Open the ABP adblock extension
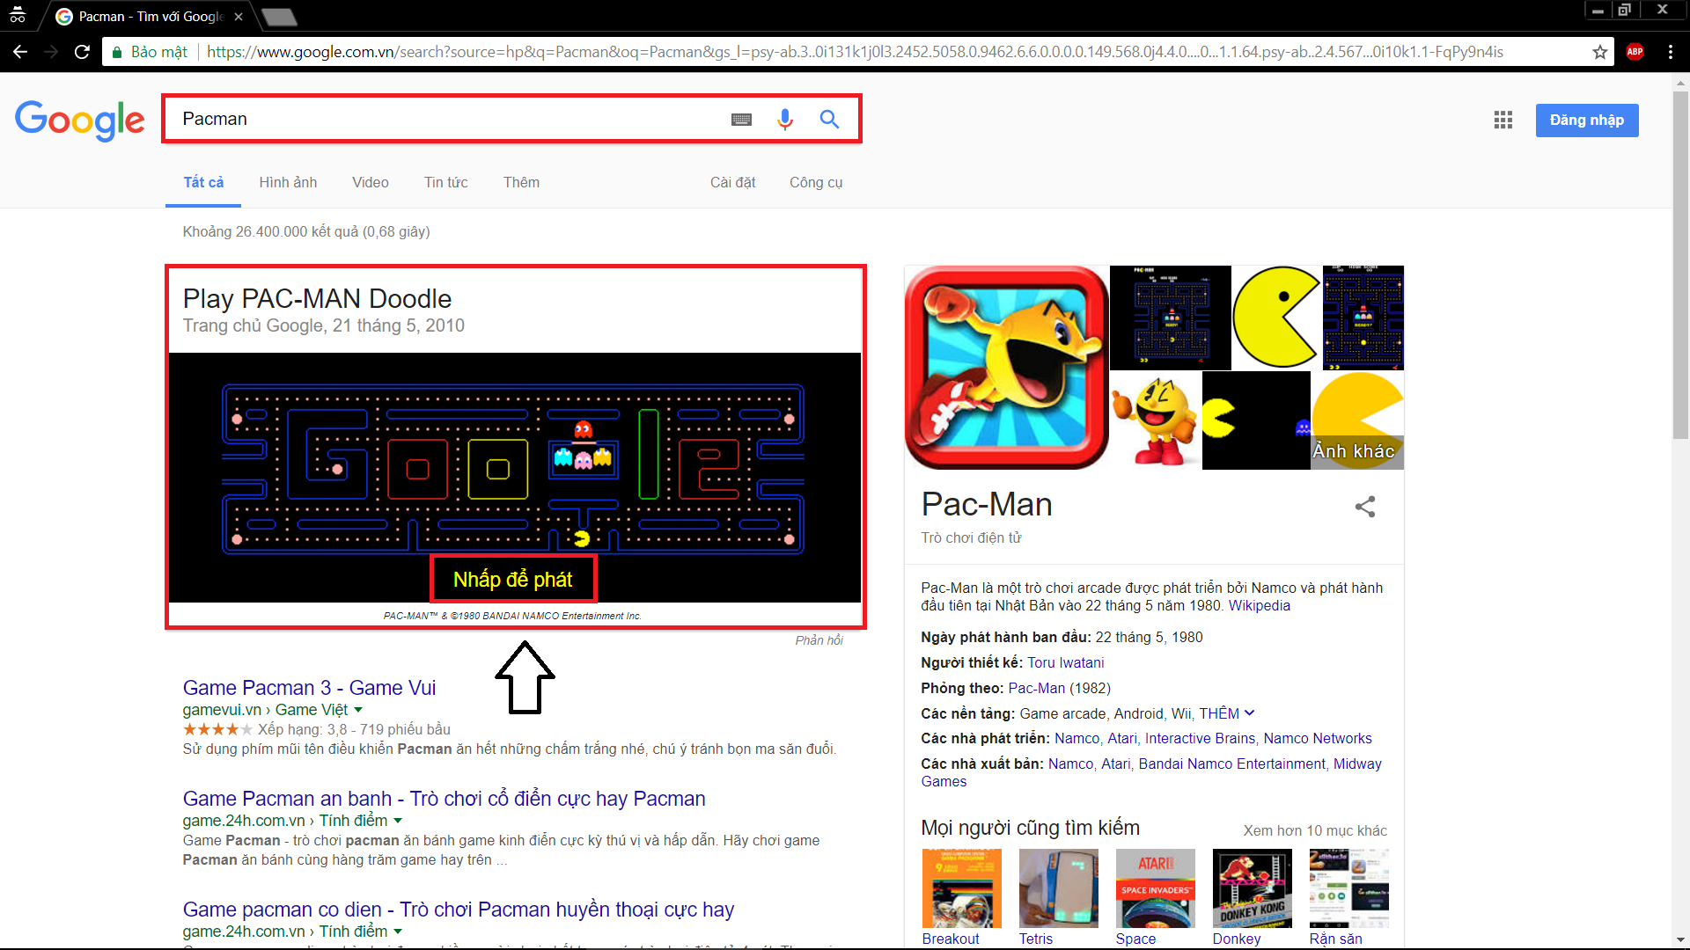1690x950 pixels. click(1636, 52)
